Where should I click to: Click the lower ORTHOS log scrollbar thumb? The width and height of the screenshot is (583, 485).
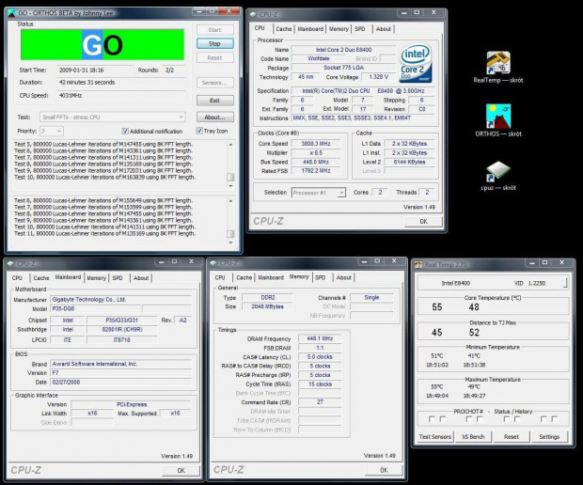coord(230,234)
